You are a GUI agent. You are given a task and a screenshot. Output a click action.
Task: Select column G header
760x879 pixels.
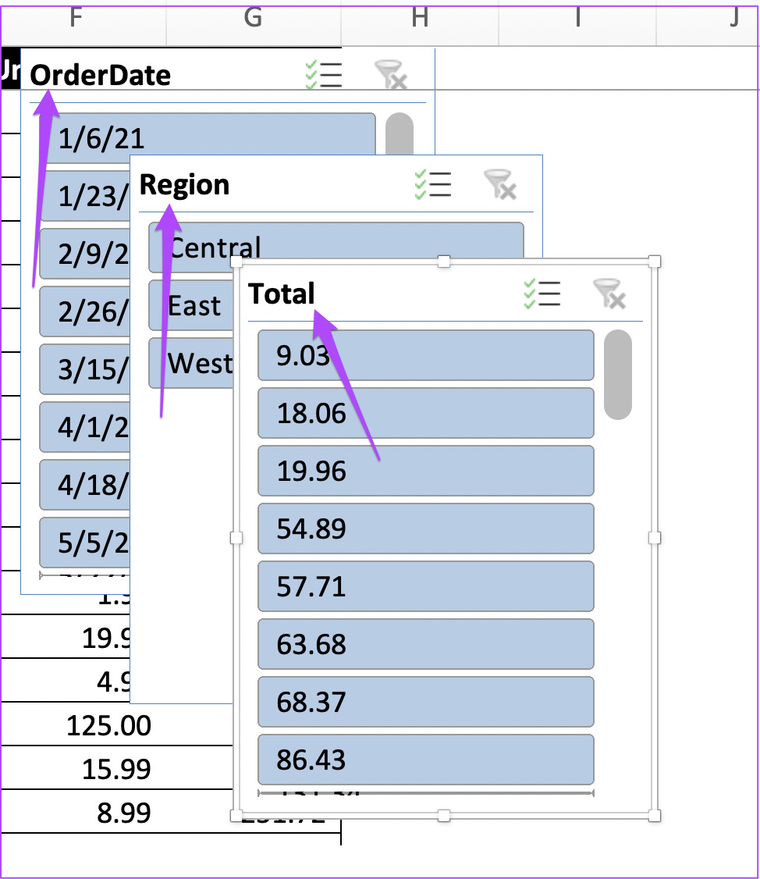click(x=254, y=19)
